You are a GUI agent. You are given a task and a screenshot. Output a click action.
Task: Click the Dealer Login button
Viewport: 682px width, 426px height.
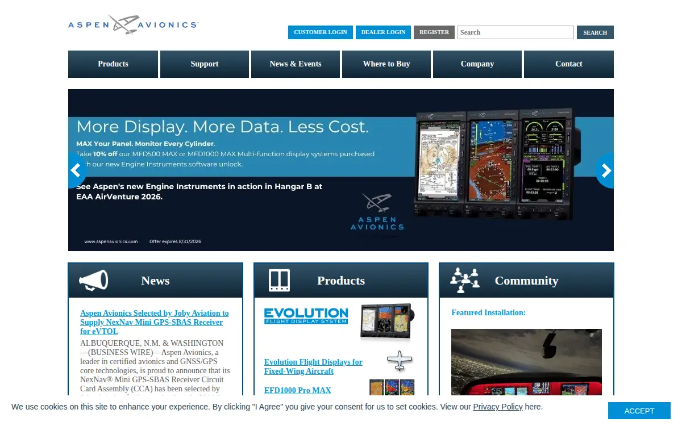click(x=384, y=32)
